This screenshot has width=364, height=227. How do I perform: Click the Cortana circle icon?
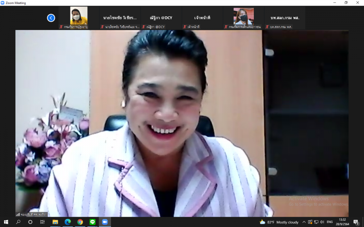(x=30, y=222)
